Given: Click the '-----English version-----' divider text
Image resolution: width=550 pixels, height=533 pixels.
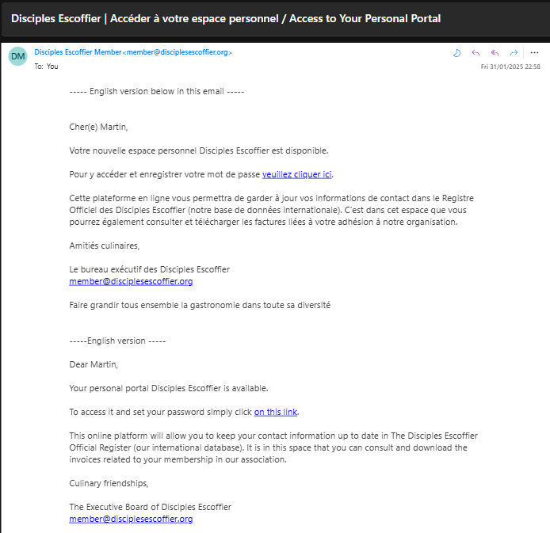Looking at the screenshot, I should 118,341.
